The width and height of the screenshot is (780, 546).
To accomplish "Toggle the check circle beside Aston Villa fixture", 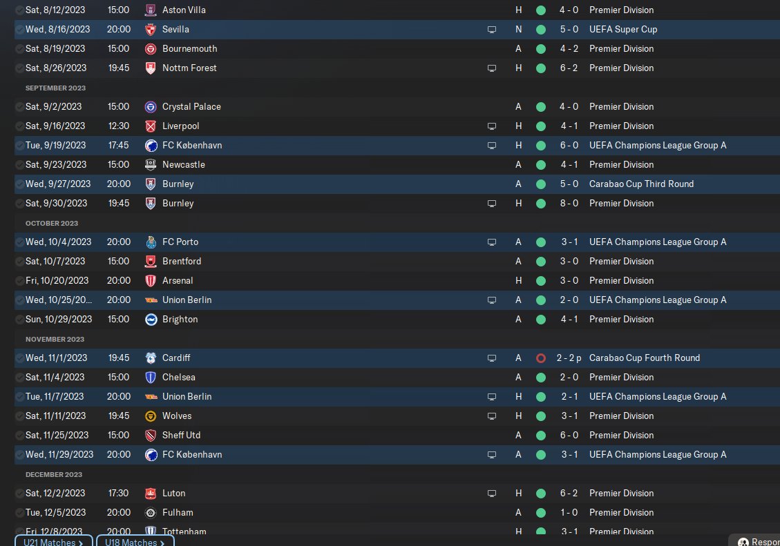I will pos(19,10).
